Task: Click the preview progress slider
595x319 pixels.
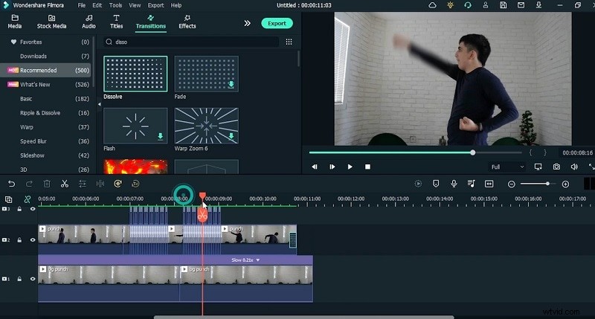Action: tap(416, 152)
